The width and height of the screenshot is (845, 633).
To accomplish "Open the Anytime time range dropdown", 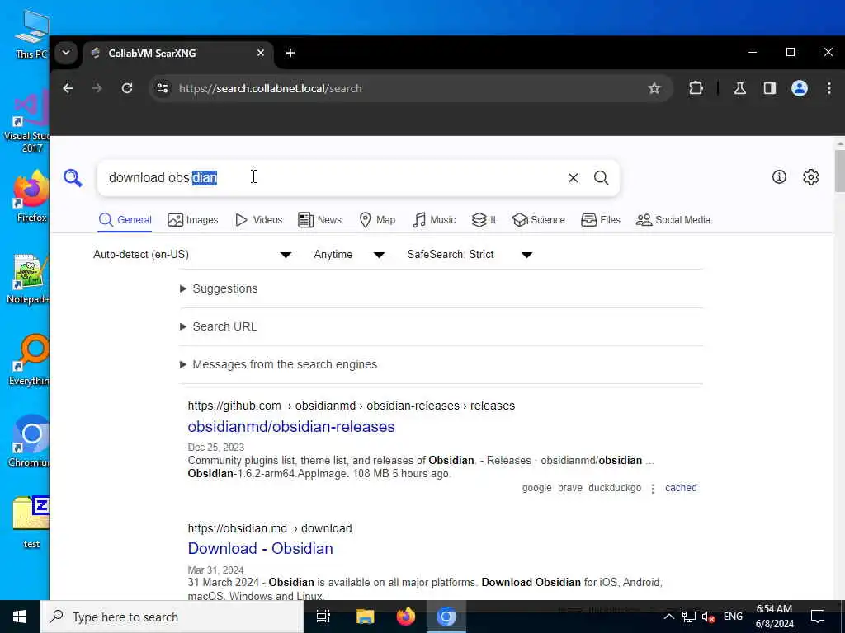I will coord(349,254).
